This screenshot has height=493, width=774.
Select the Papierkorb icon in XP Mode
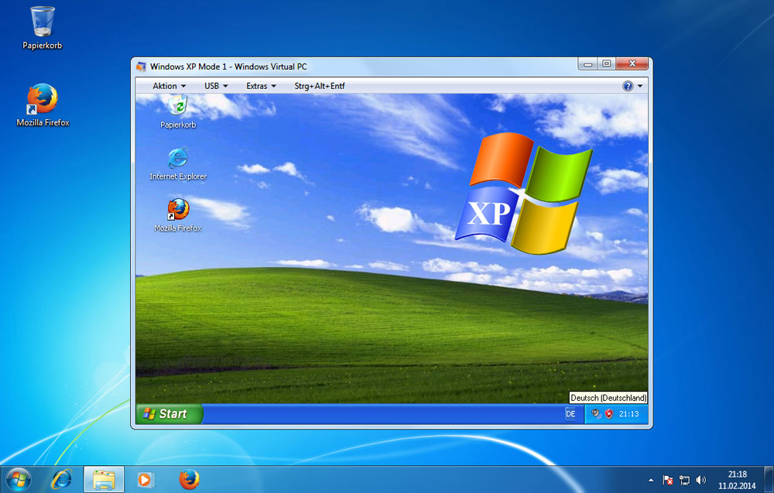(178, 107)
